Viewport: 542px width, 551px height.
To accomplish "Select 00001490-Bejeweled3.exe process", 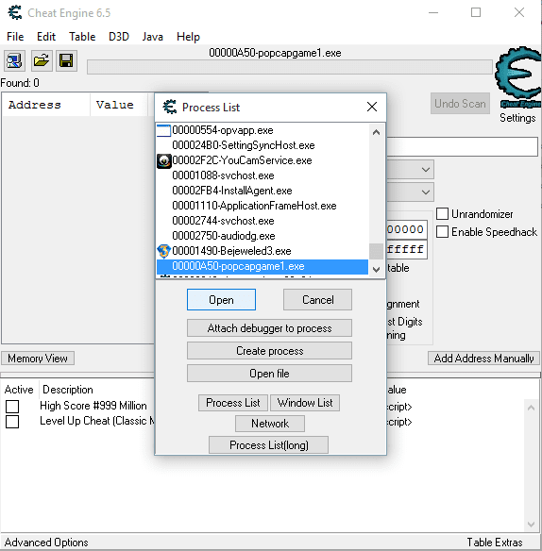I will pyautogui.click(x=263, y=251).
